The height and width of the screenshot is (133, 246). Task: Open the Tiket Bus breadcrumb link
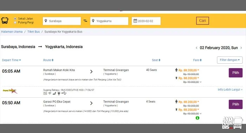(x=33, y=32)
